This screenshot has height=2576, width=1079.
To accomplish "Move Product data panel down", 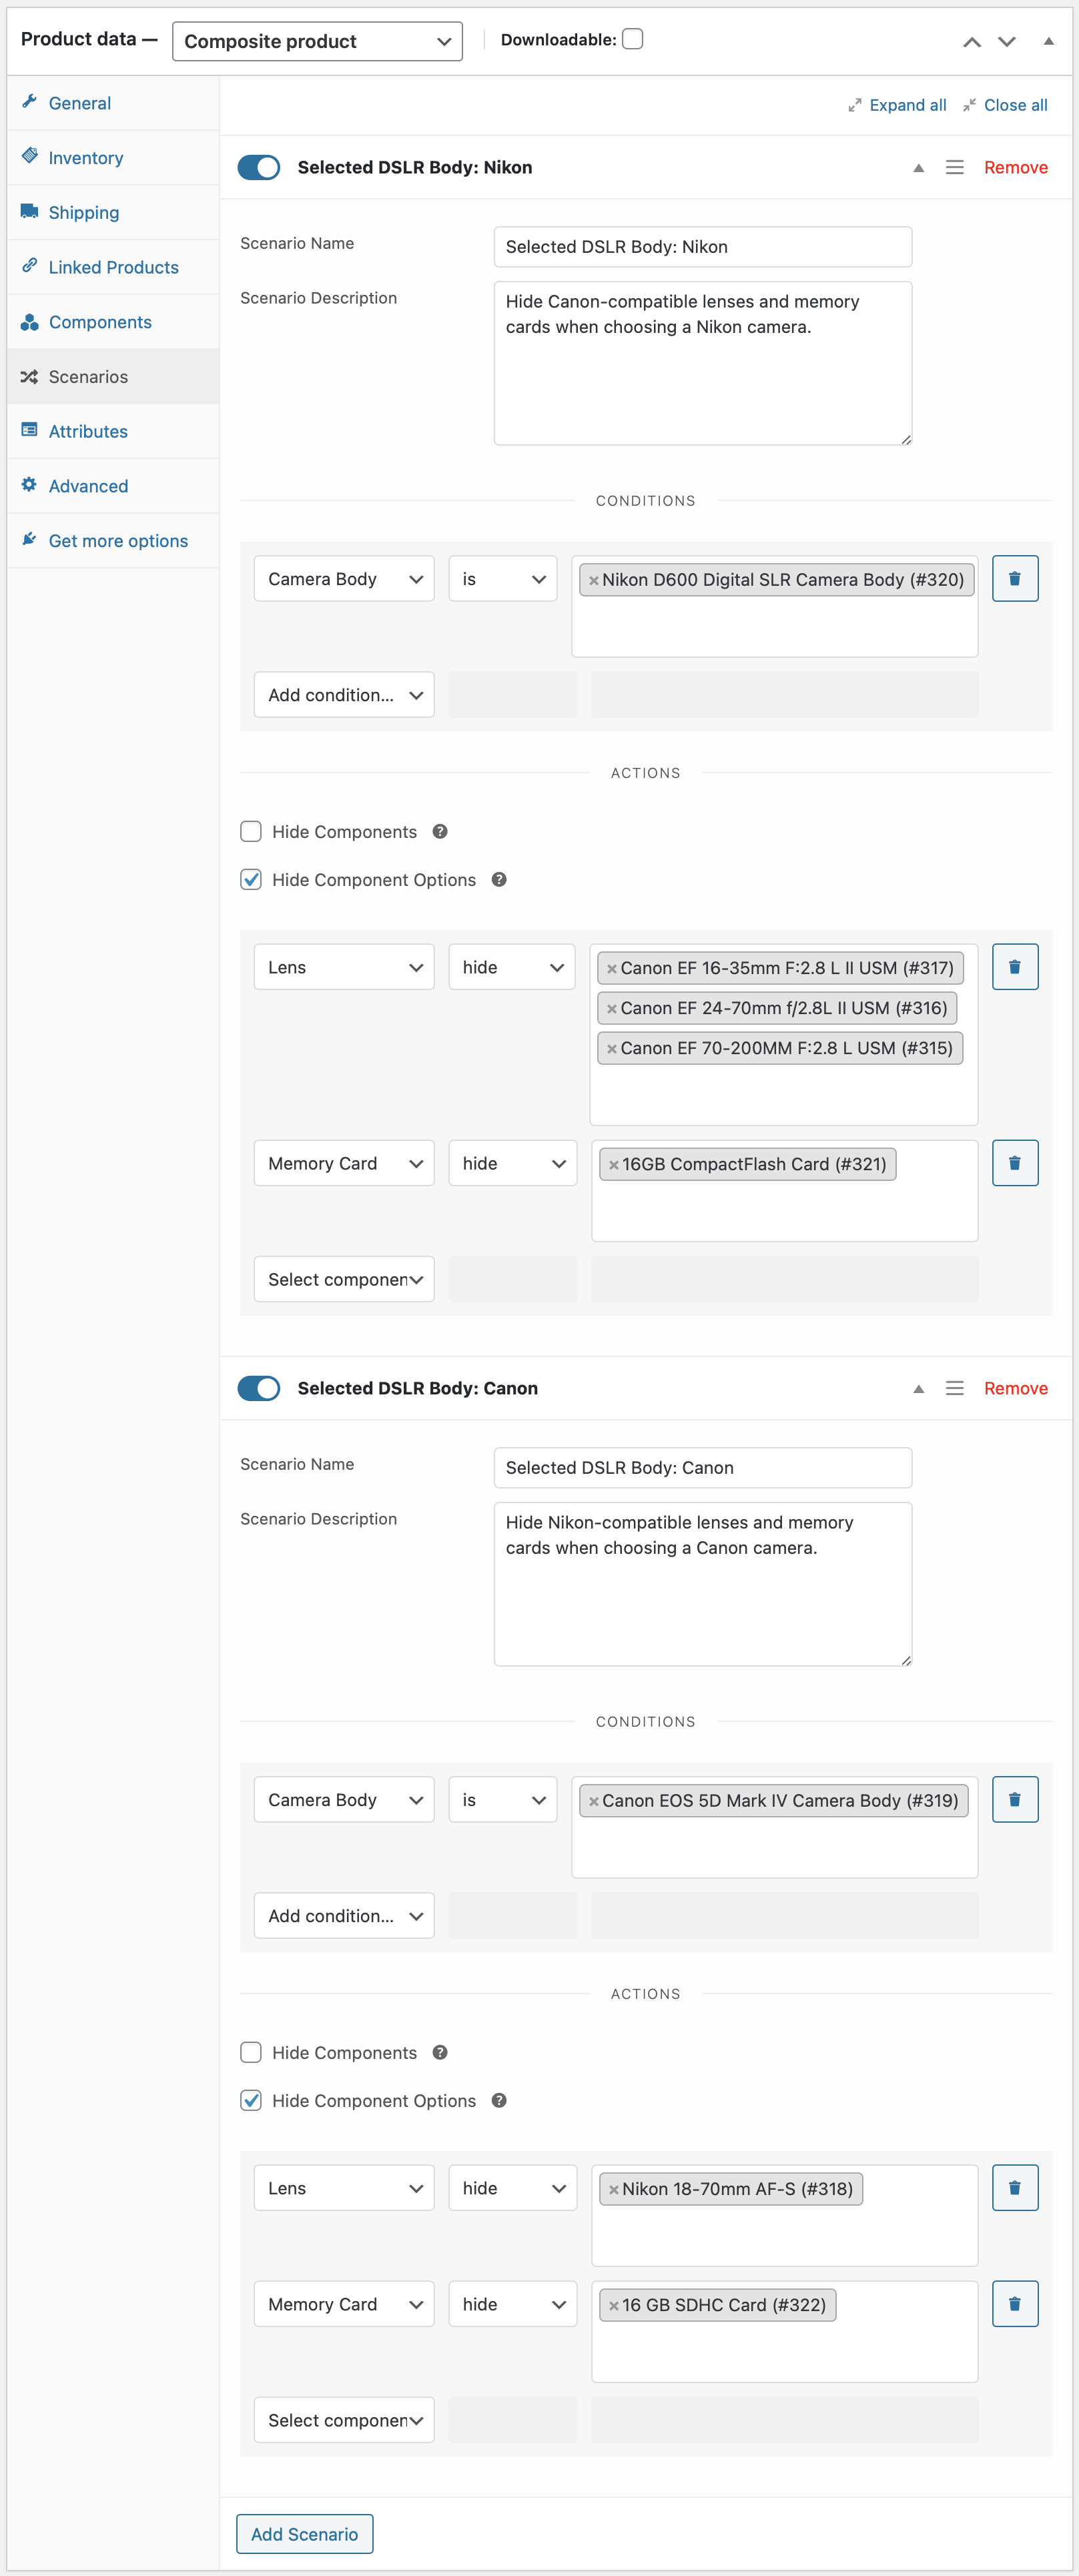I will pos(1006,41).
